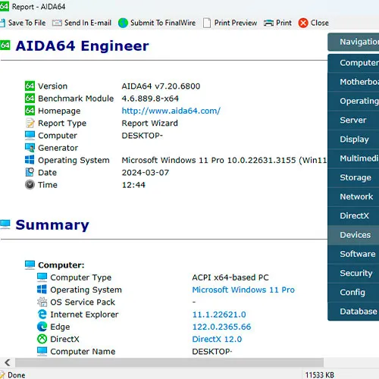Open the aida64.com homepage link
The image size is (379, 379).
coord(171,111)
